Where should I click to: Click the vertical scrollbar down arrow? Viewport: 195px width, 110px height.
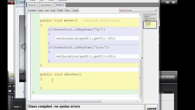[140, 98]
